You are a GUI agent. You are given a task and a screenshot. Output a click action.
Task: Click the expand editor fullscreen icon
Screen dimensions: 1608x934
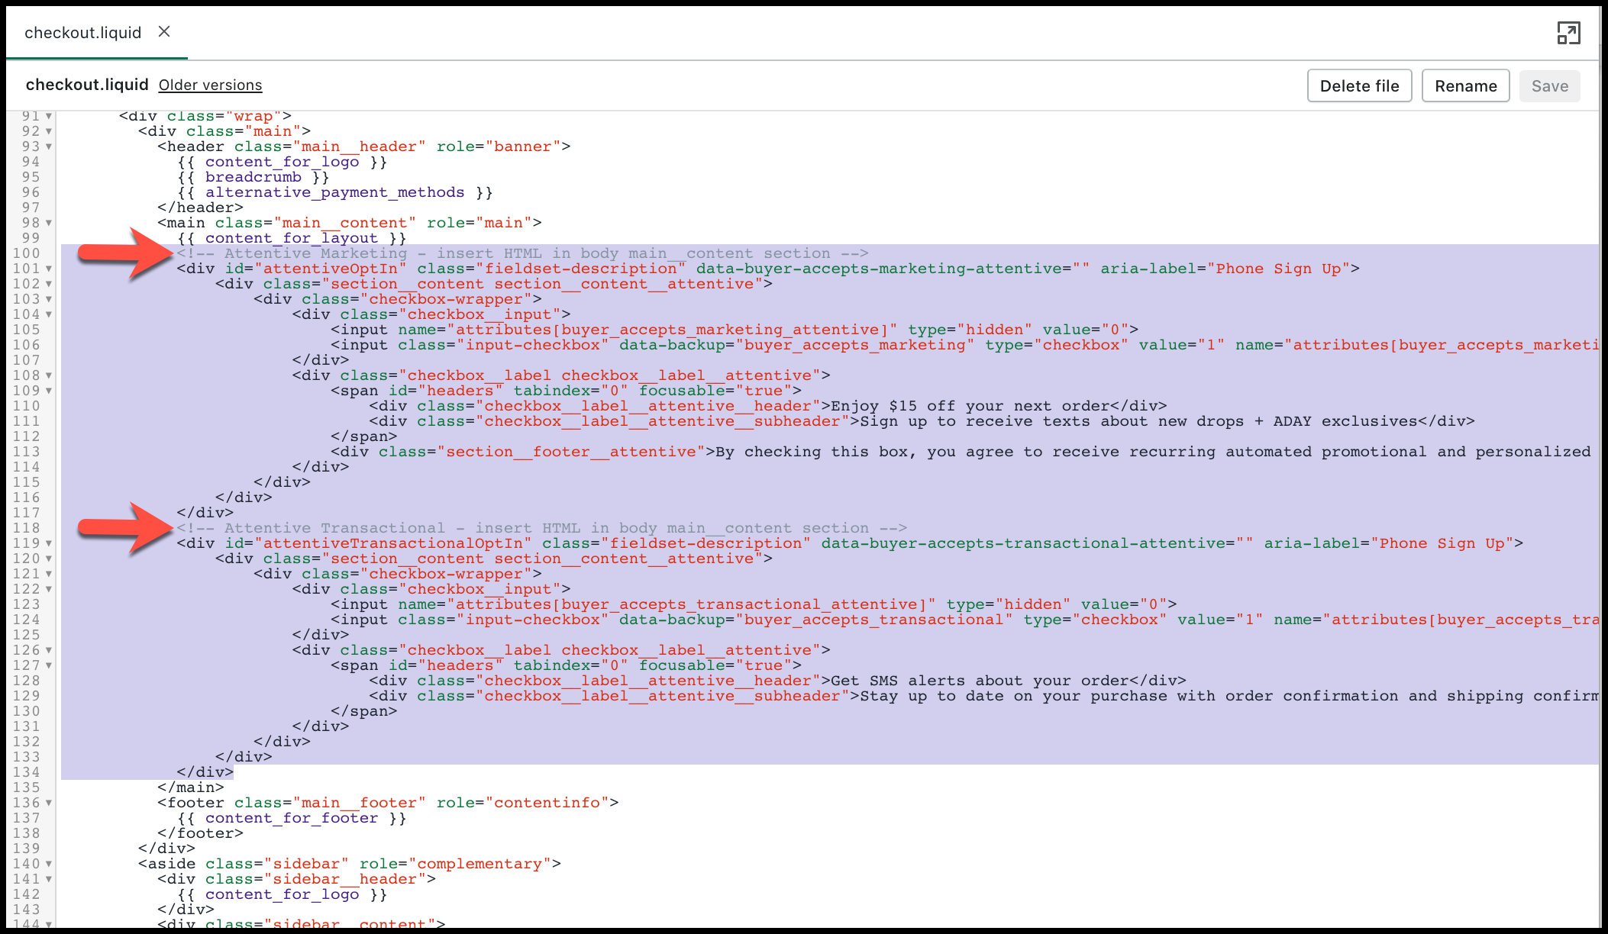pyautogui.click(x=1568, y=33)
